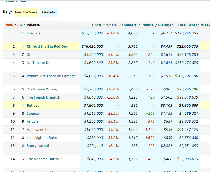Sort by LW column header

(x=20, y=25)
